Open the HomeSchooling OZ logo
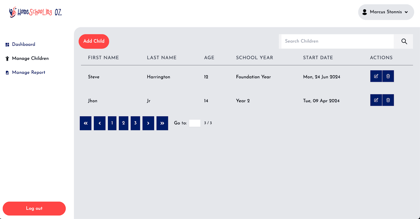This screenshot has width=420, height=219. pyautogui.click(x=35, y=12)
